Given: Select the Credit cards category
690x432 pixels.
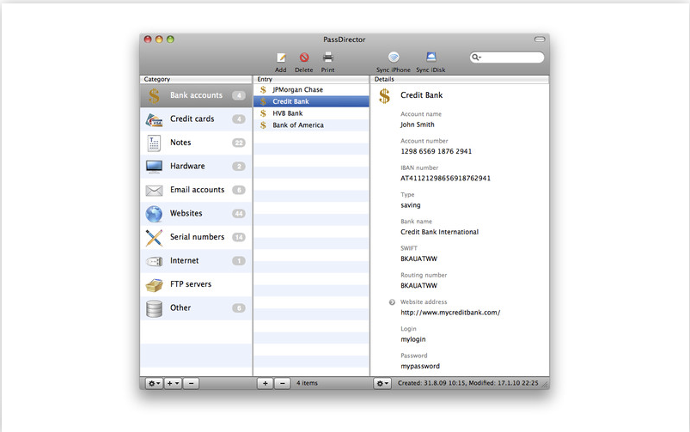Looking at the screenshot, I should coord(196,119).
